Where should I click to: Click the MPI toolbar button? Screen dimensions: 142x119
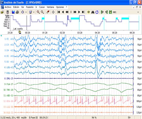point(114,12)
